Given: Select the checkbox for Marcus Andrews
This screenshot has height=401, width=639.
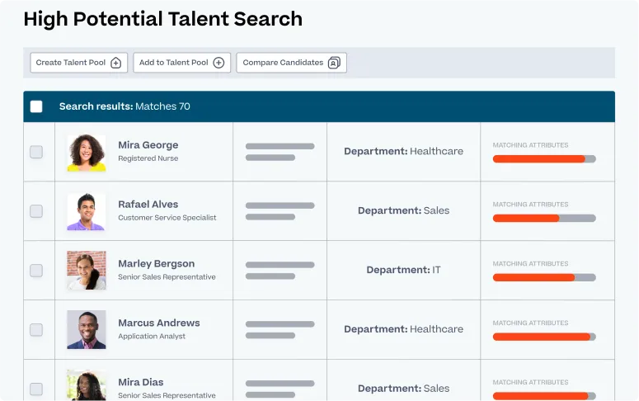Looking at the screenshot, I should (x=36, y=330).
